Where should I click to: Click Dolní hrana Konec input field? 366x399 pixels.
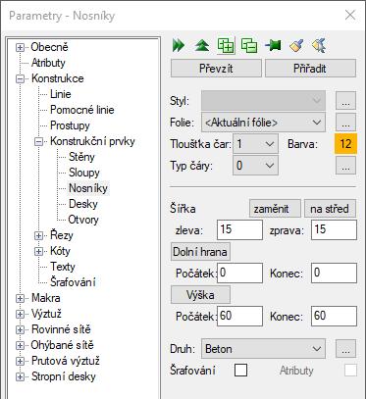pos(334,273)
